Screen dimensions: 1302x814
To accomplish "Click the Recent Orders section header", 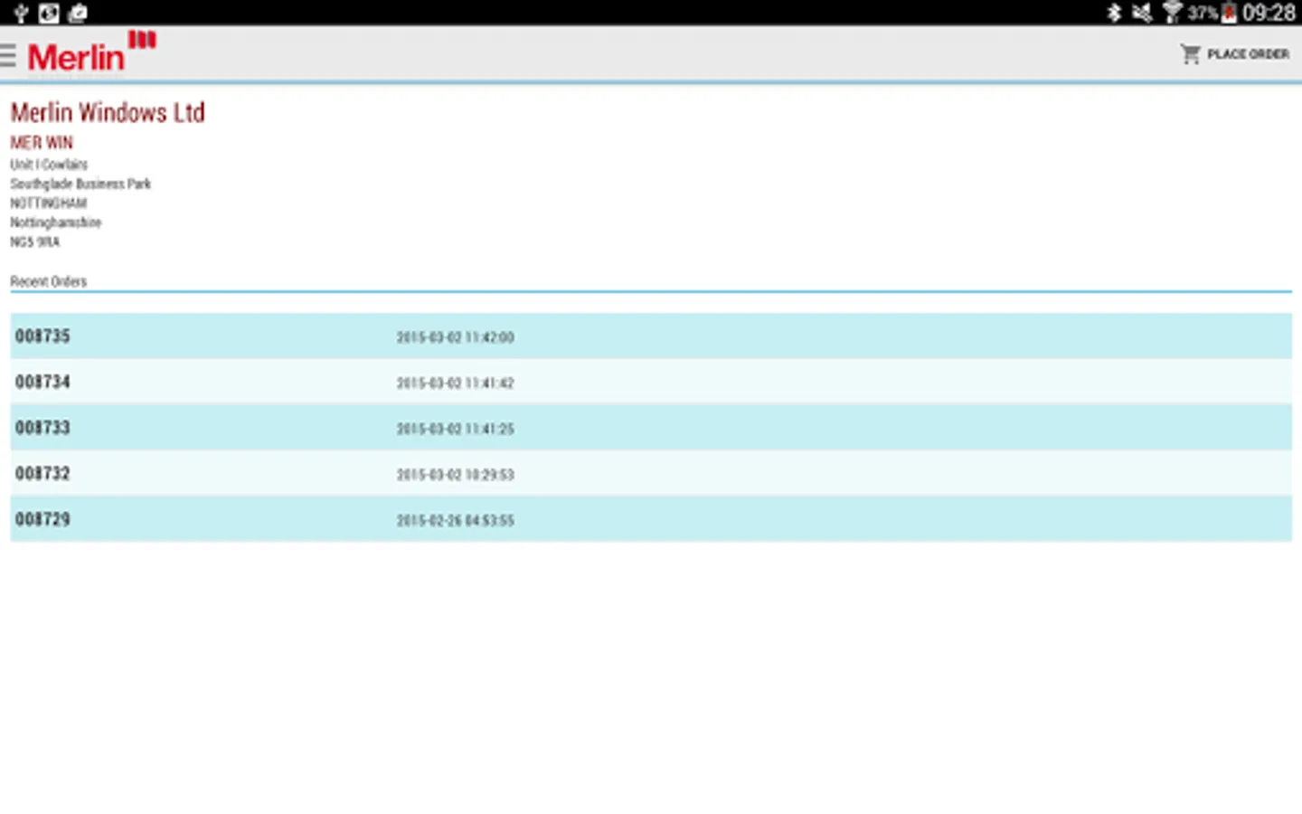I will [49, 281].
